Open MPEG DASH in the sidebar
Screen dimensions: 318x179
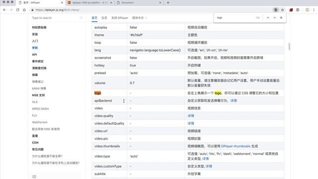[40, 109]
